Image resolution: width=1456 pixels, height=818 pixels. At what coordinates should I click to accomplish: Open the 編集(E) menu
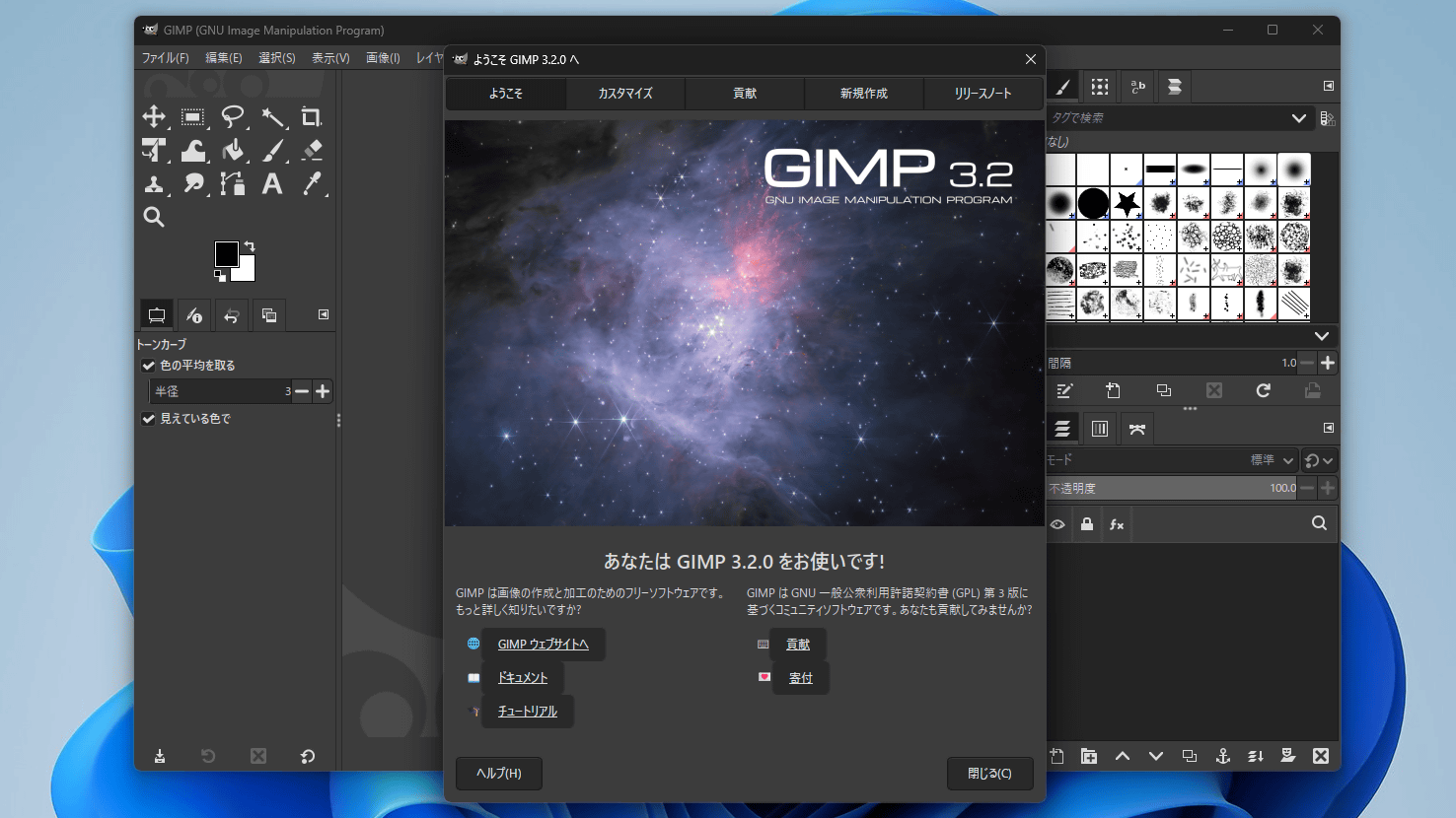[223, 58]
